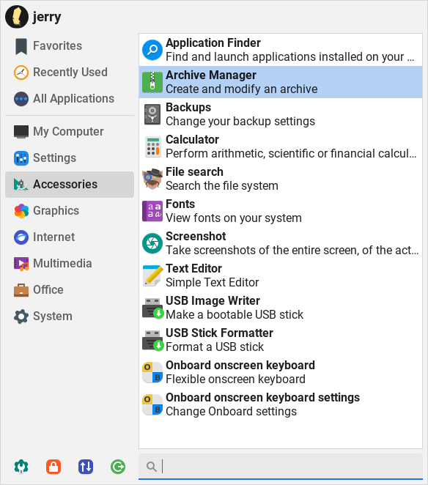The height and width of the screenshot is (485, 428).
Task: Open Calculator using its icon
Action: (x=153, y=147)
